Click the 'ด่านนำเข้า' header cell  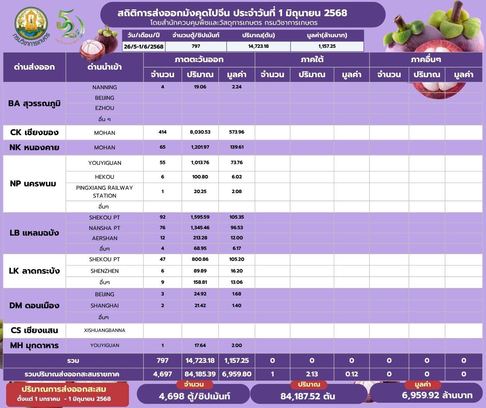pos(104,67)
